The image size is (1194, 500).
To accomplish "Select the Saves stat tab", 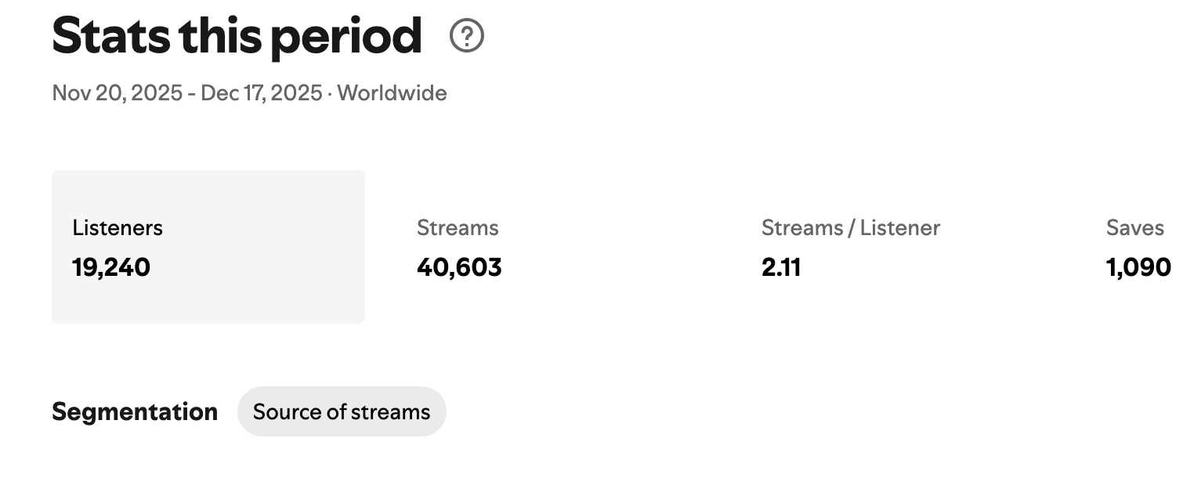I will coord(1138,247).
